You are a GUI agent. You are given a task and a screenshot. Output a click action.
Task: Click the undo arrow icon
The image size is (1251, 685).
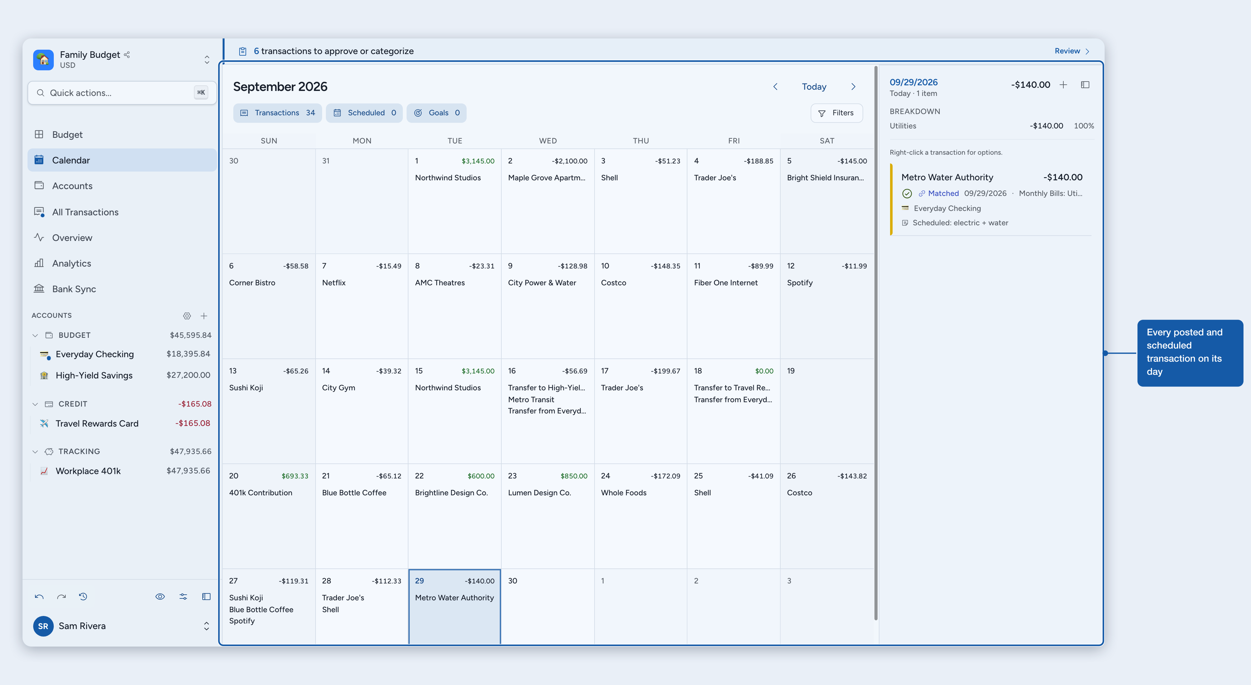pos(39,597)
